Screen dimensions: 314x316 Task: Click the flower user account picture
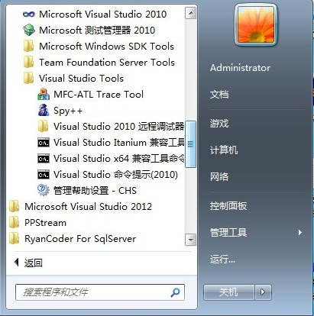(x=255, y=24)
